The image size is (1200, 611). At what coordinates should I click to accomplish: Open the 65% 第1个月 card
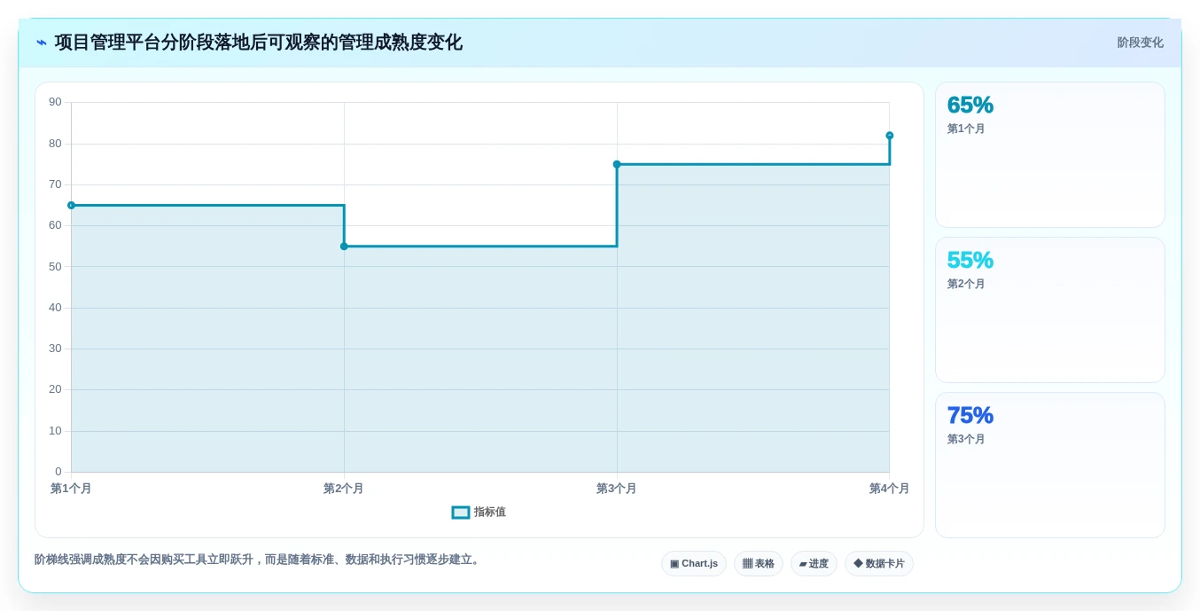tap(1050, 155)
